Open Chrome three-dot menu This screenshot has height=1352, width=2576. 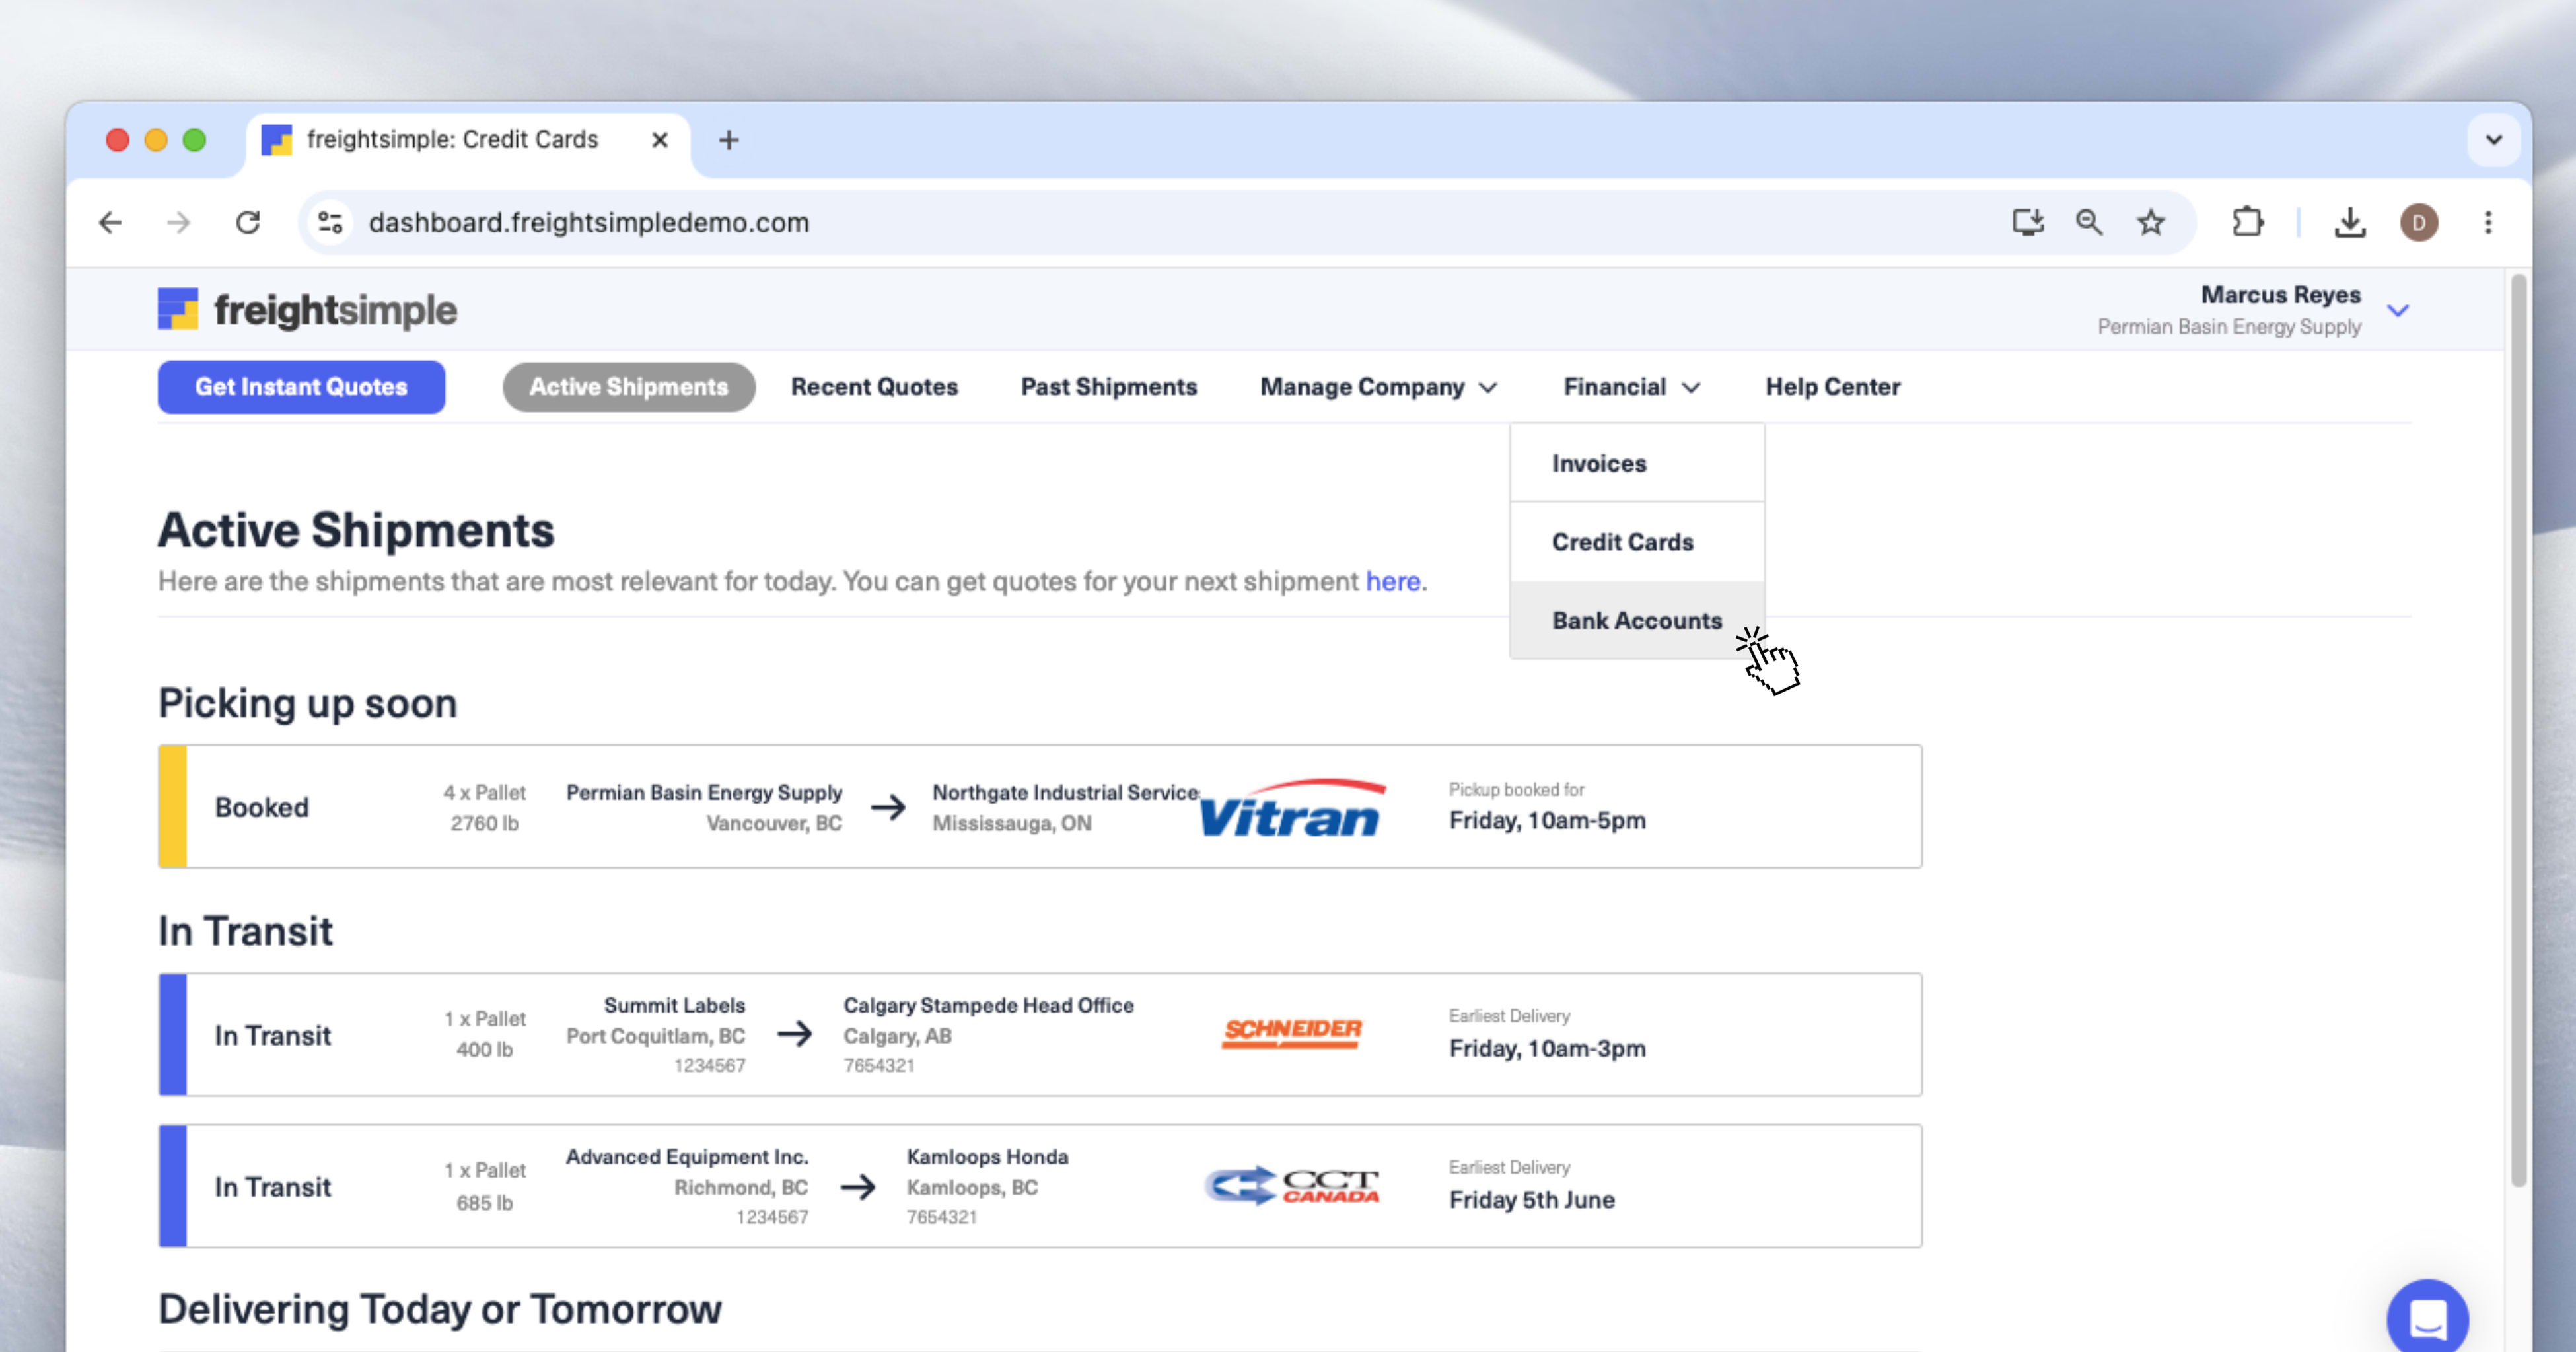point(2488,222)
